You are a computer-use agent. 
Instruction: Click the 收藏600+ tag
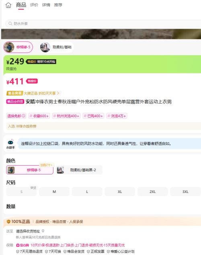point(39,116)
